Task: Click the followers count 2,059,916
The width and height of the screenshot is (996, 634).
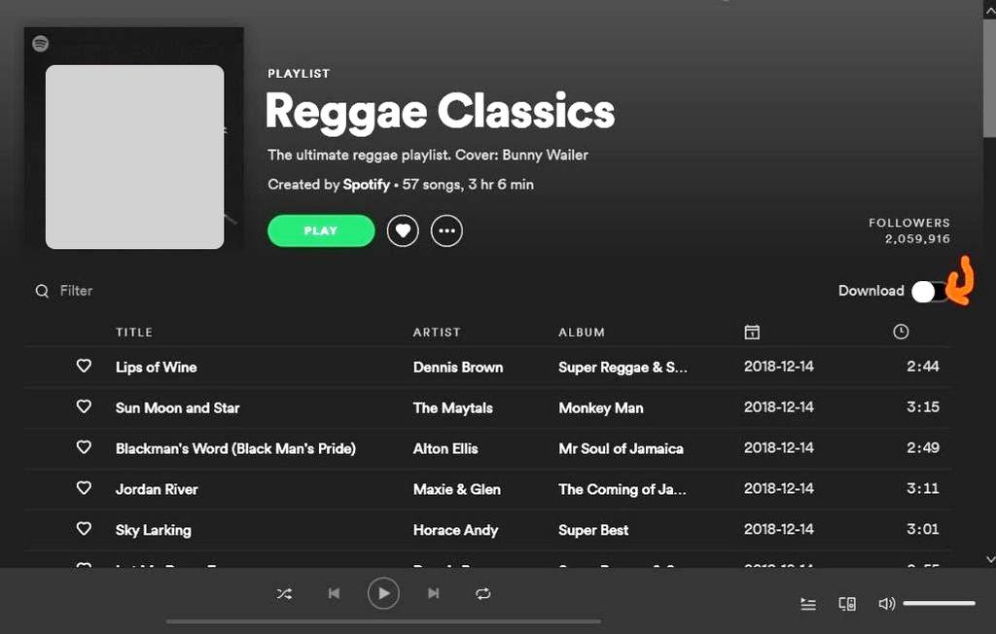Action: [918, 239]
